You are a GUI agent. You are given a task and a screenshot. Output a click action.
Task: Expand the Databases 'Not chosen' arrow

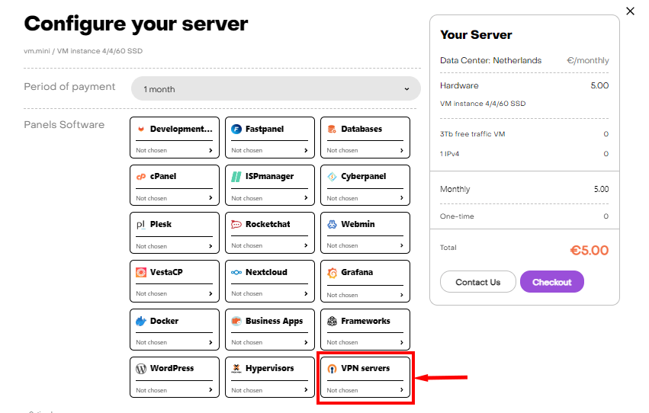pos(401,151)
